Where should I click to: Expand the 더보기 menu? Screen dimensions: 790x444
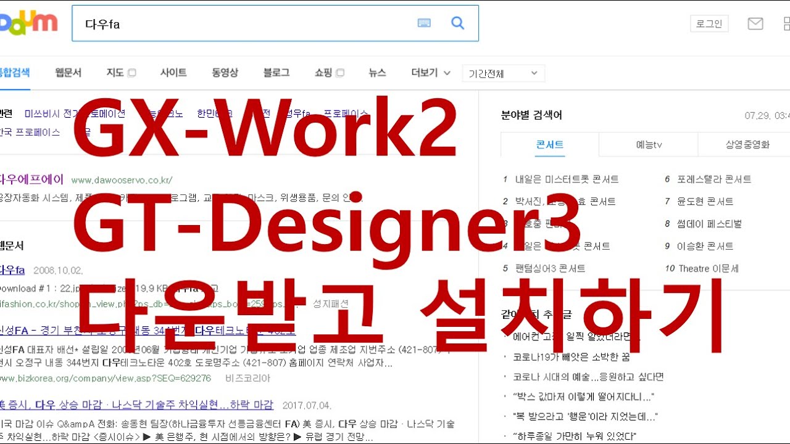431,73
